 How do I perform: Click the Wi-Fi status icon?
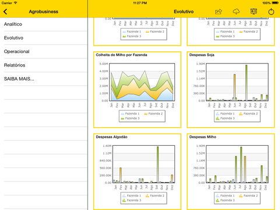[x=15, y=3]
